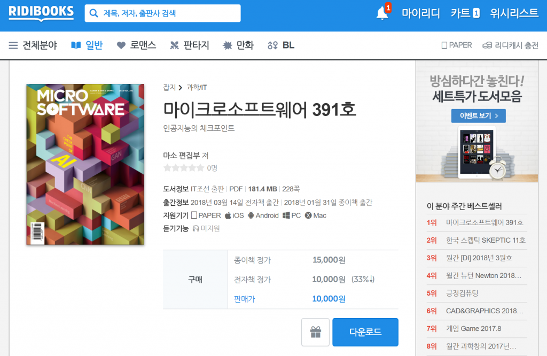Open bestseller 긍정컴퓨팅
547x356 pixels.
point(462,293)
